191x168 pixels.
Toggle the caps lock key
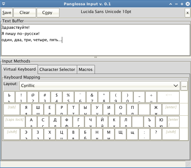15,122
